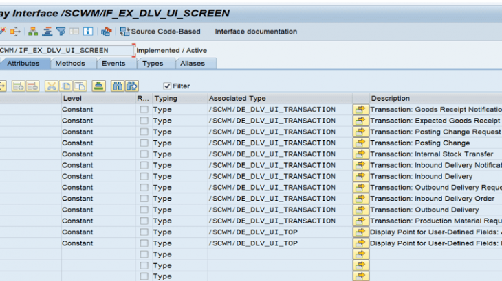Click arrow icon beside Inbound Delivery Notification description
Image resolution: width=502 pixels, height=281 pixels.
pos(361,165)
